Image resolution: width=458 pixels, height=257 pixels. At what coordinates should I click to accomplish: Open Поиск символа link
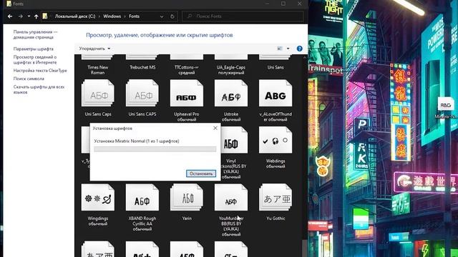(29, 79)
